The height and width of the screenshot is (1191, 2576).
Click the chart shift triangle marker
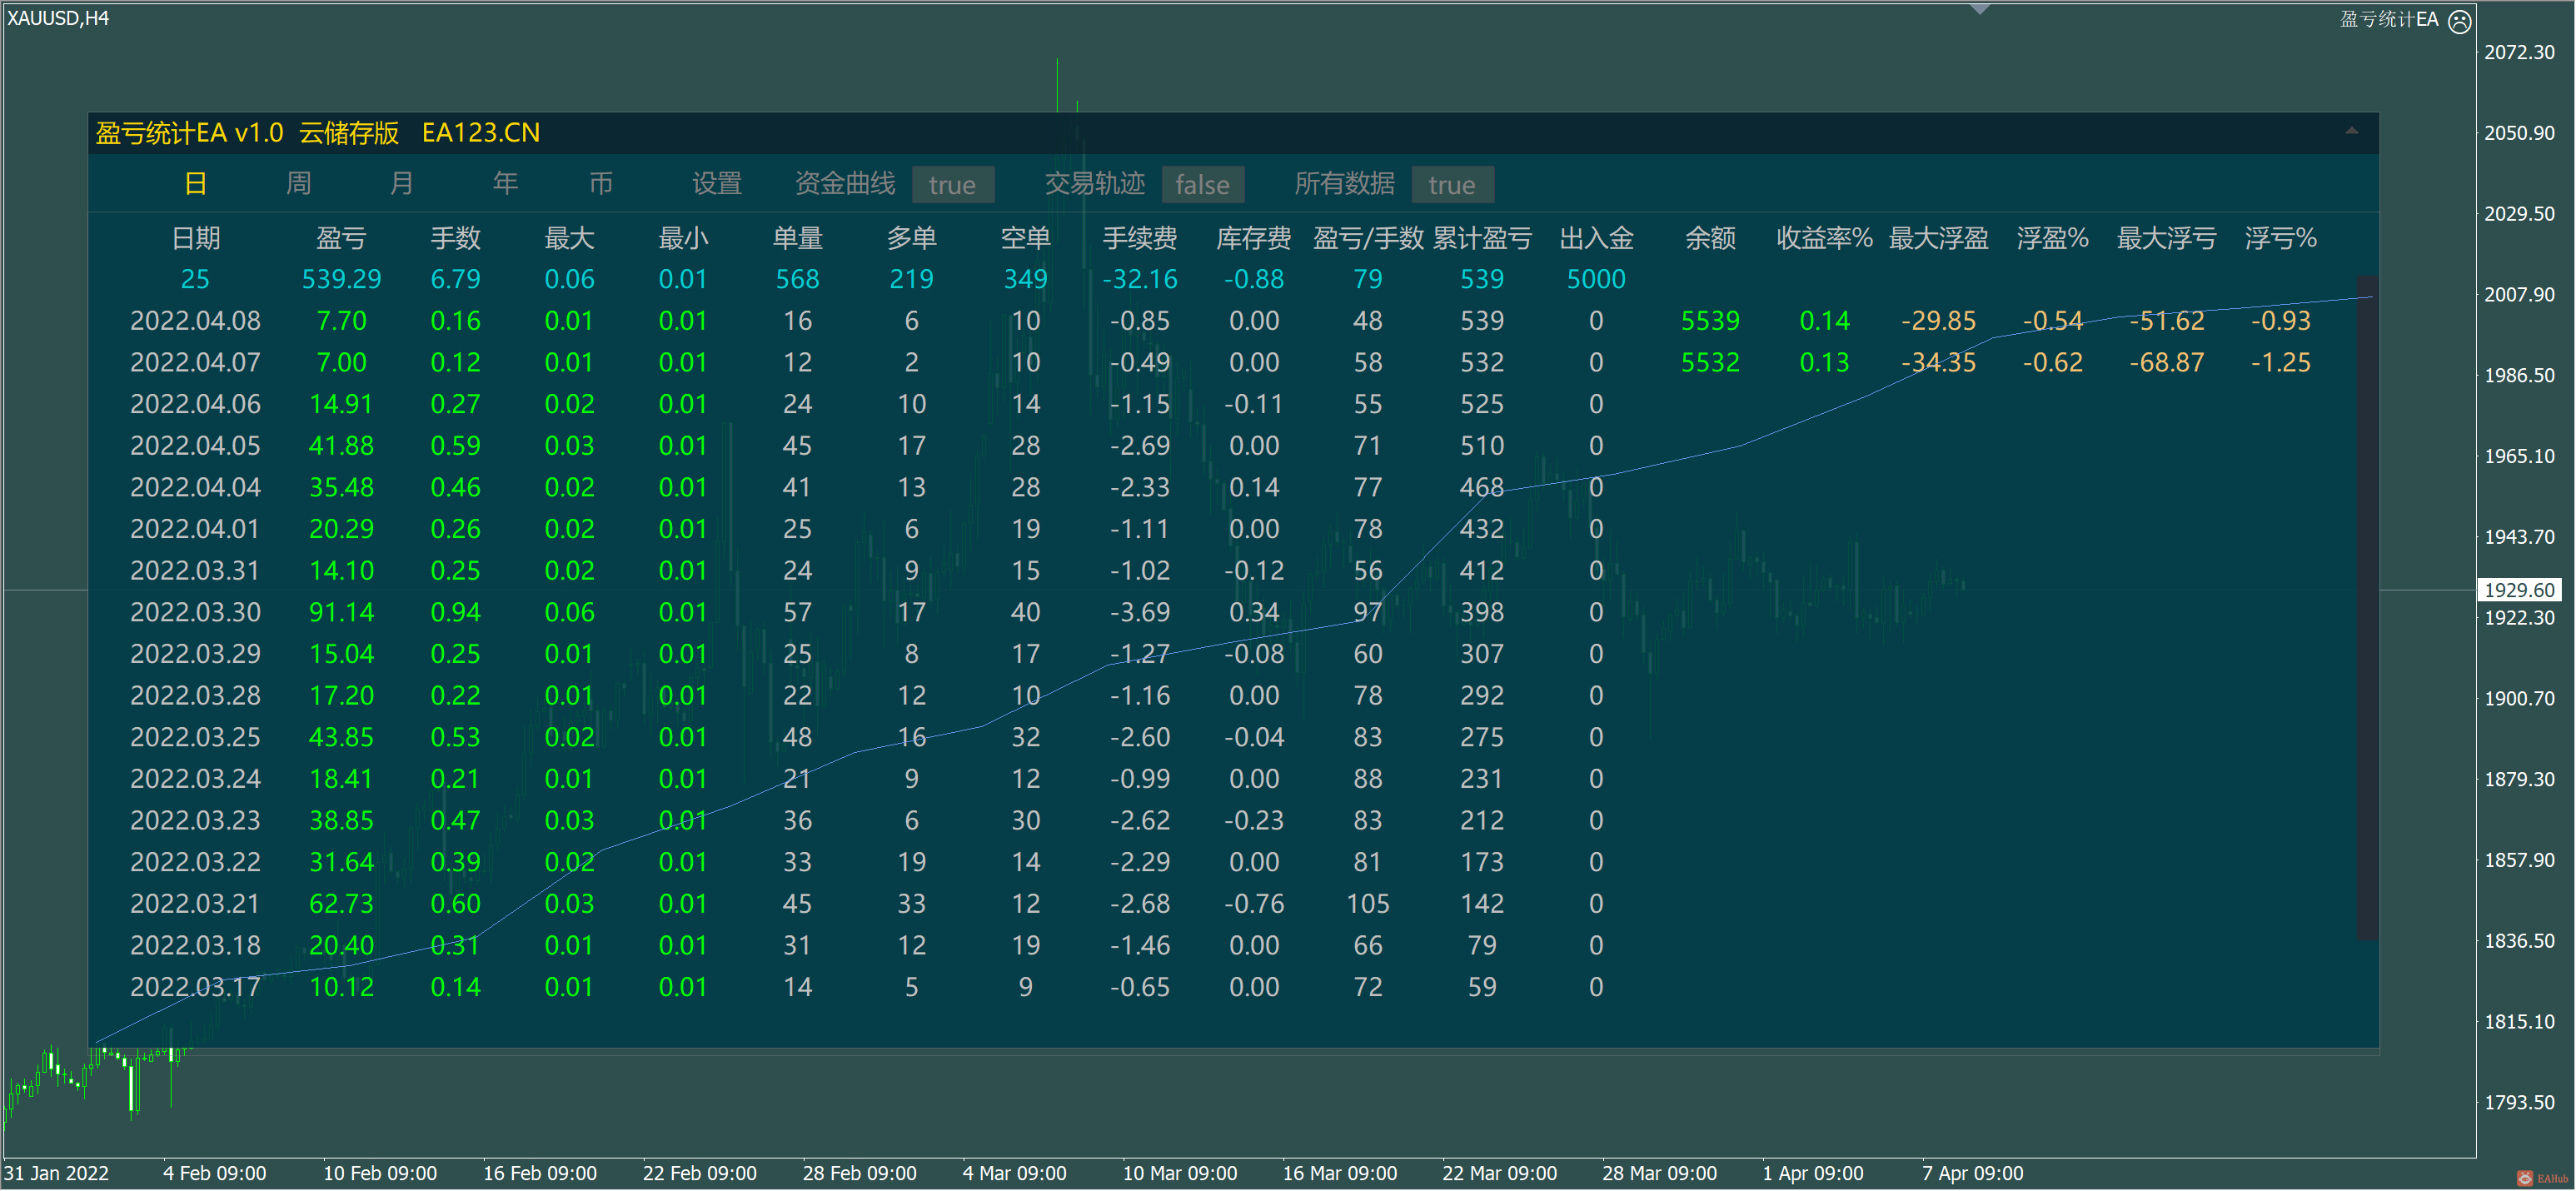(x=1979, y=10)
